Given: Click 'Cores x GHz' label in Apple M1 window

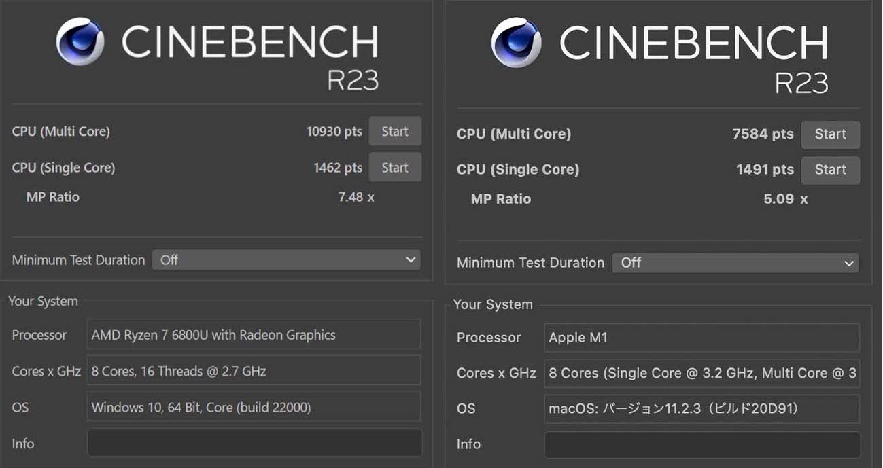Looking at the screenshot, I should coord(496,373).
